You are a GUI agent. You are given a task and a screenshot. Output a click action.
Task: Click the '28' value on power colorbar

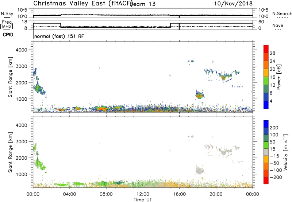click(x=272, y=53)
